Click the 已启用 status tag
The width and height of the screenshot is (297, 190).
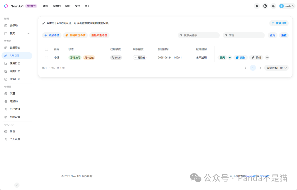click(75, 58)
